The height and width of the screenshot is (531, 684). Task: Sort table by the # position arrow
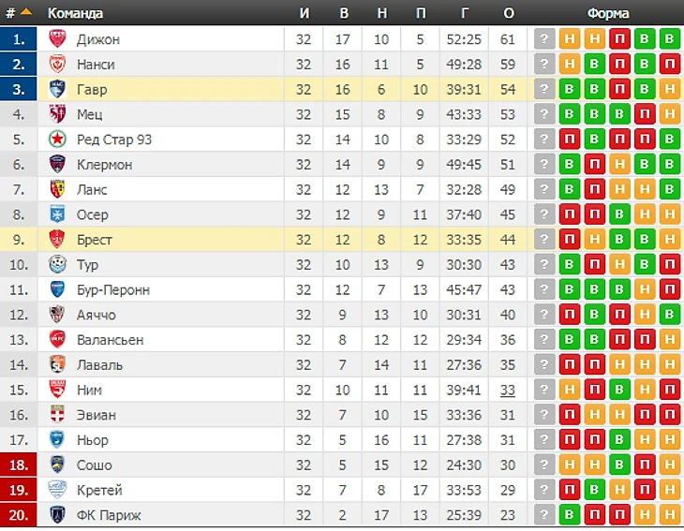25,13
